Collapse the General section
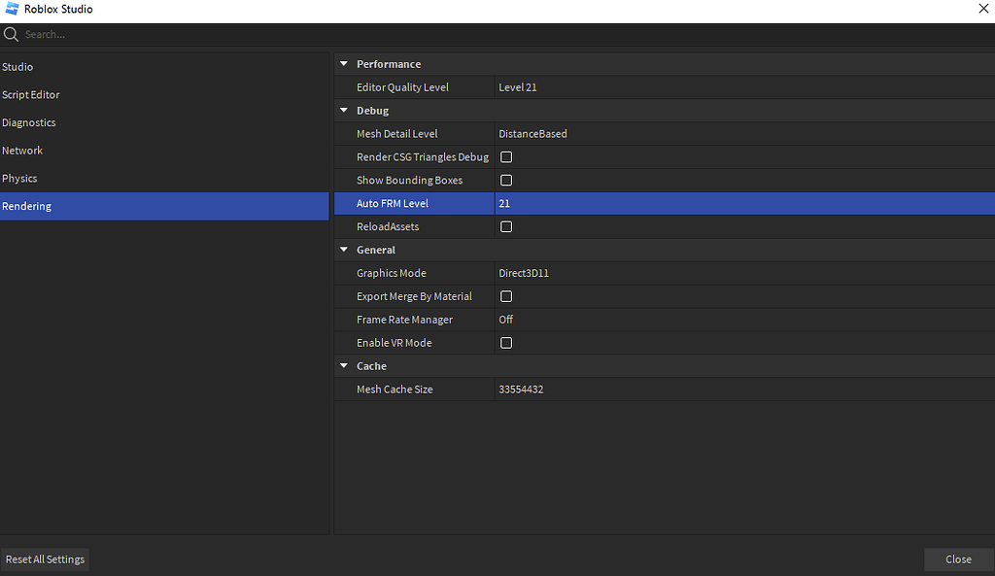This screenshot has width=995, height=576. pos(344,250)
